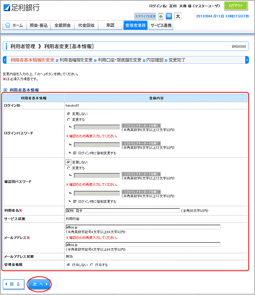Open software keyboard for first 確認用パスワード field

click(141, 174)
